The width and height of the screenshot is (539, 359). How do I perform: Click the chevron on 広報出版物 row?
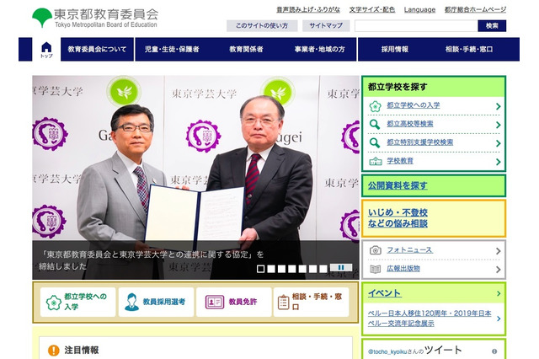498,270
